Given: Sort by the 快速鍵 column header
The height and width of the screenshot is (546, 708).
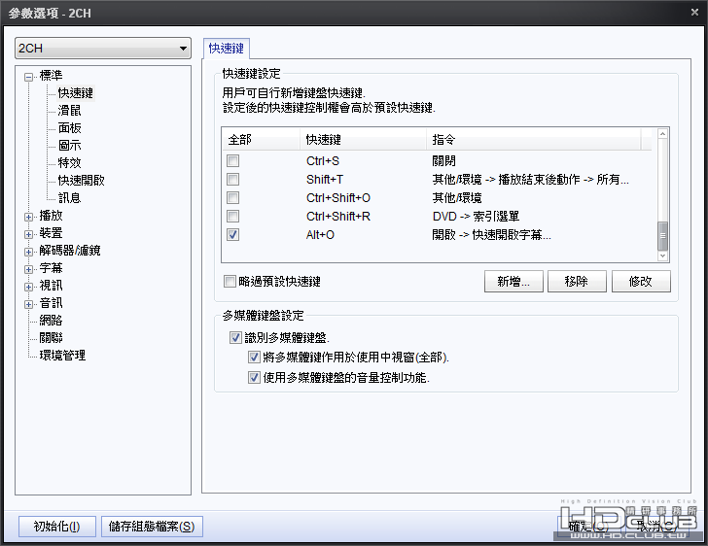Looking at the screenshot, I should [364, 140].
